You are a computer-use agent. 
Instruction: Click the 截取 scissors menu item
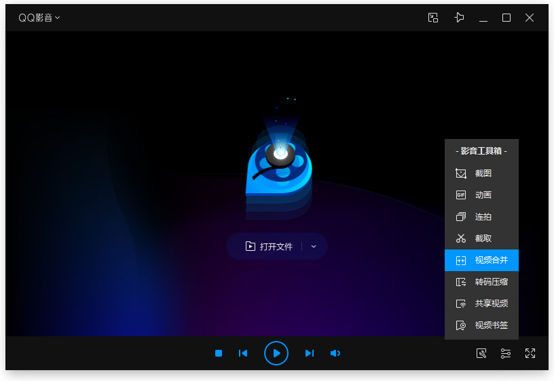pos(482,239)
